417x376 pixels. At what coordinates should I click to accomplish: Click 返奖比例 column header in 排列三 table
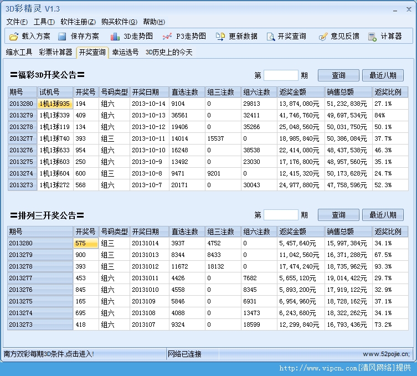pos(390,231)
